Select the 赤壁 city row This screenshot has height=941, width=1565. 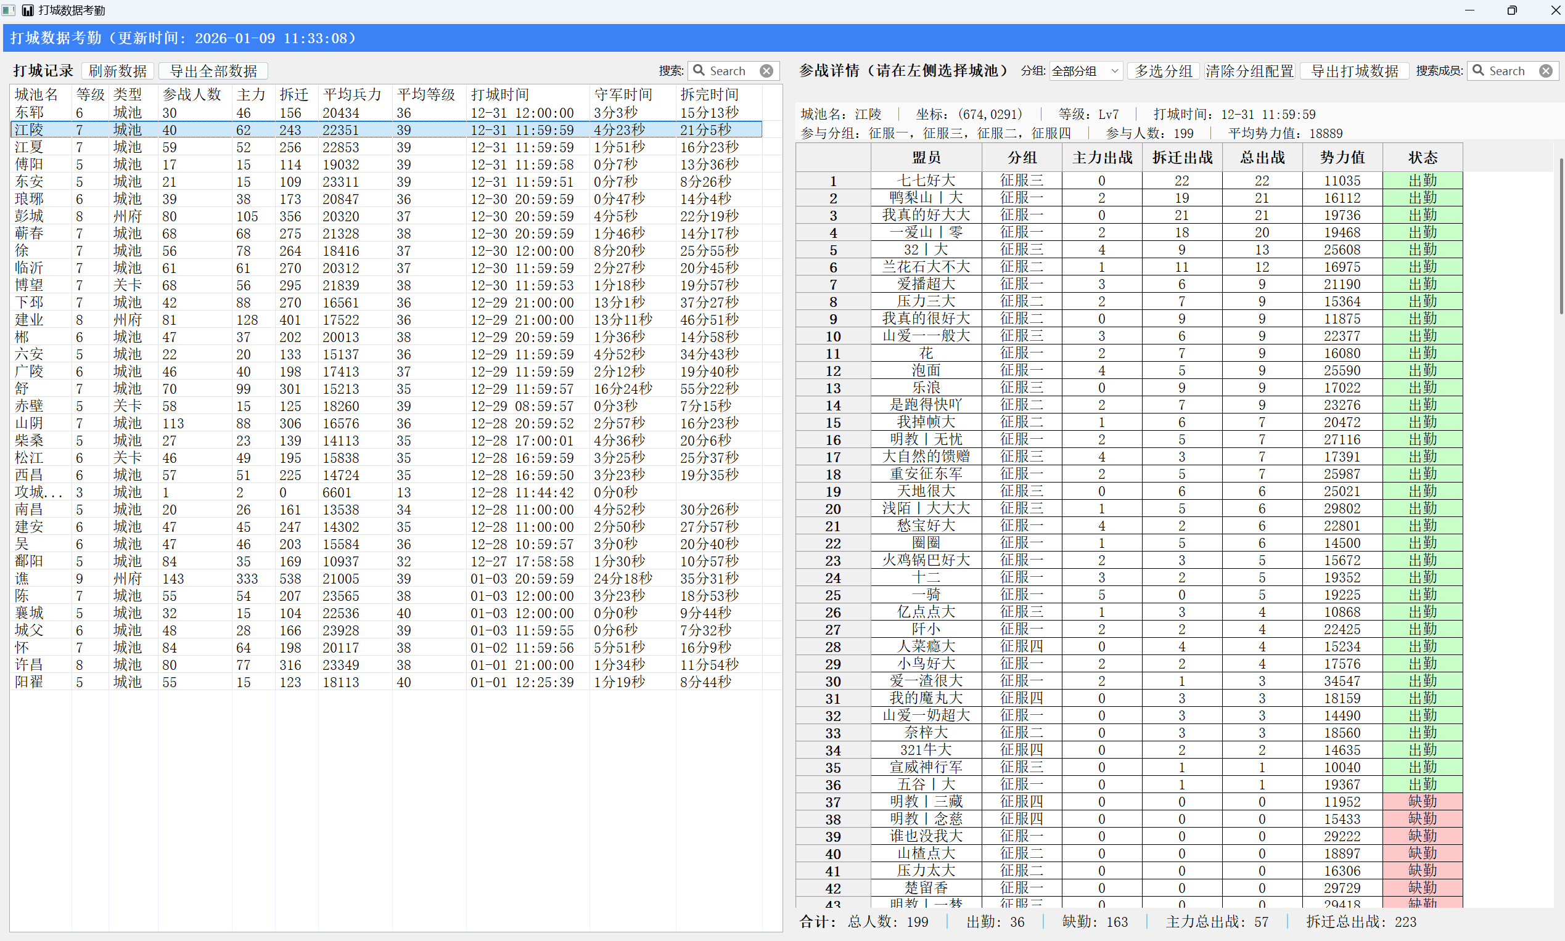coord(387,406)
